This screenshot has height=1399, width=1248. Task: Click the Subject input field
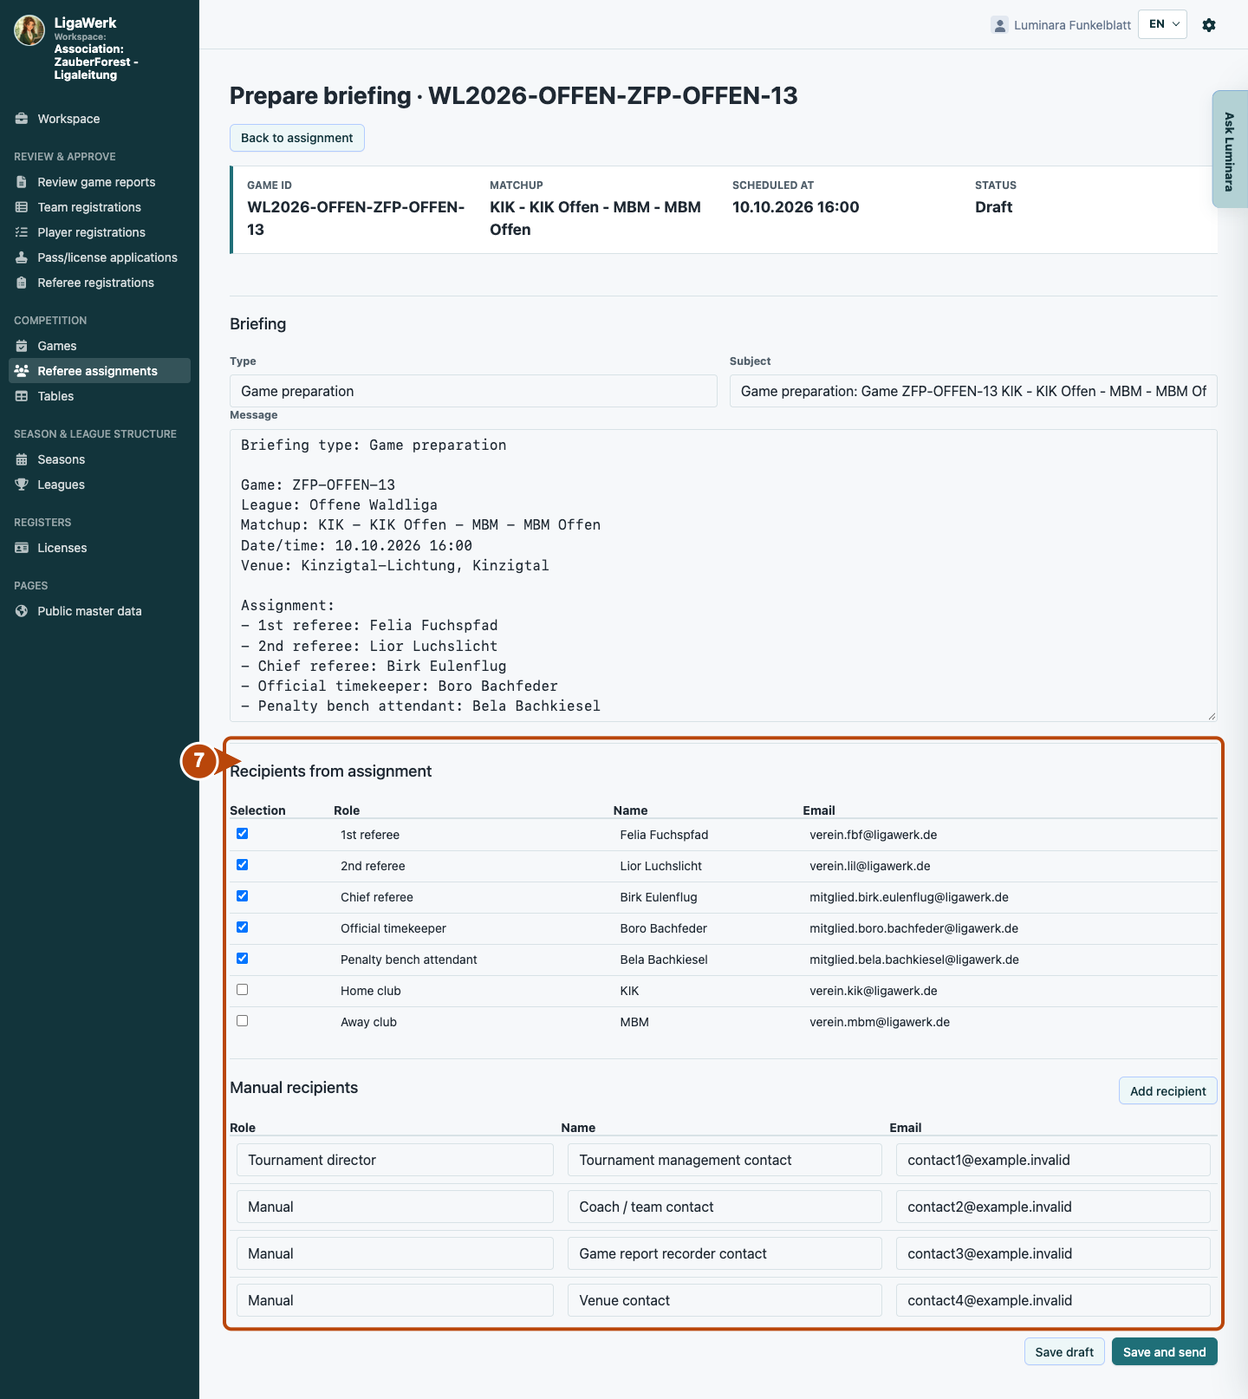[x=973, y=391]
